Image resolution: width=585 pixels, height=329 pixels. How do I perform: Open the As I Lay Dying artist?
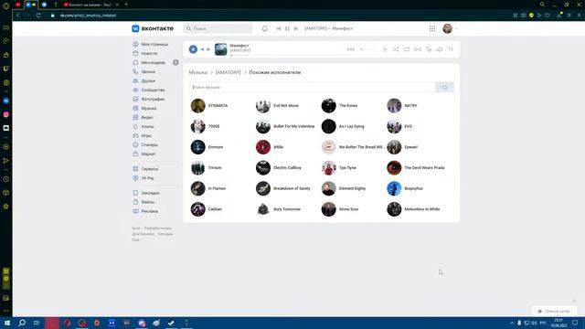(343, 126)
